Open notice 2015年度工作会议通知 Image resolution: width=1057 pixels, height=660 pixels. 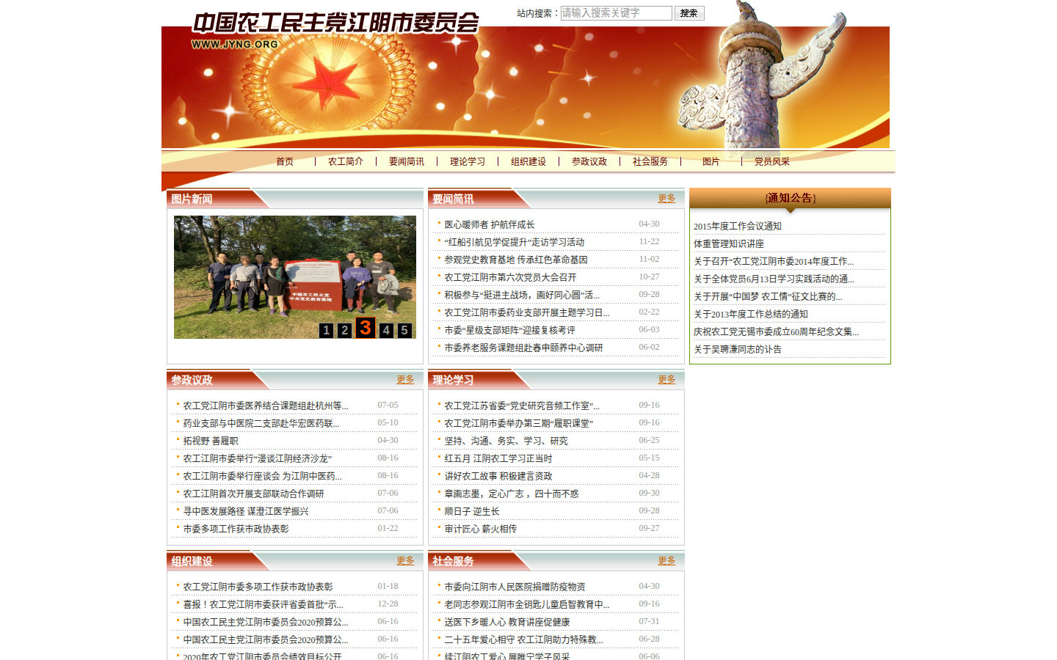738,226
